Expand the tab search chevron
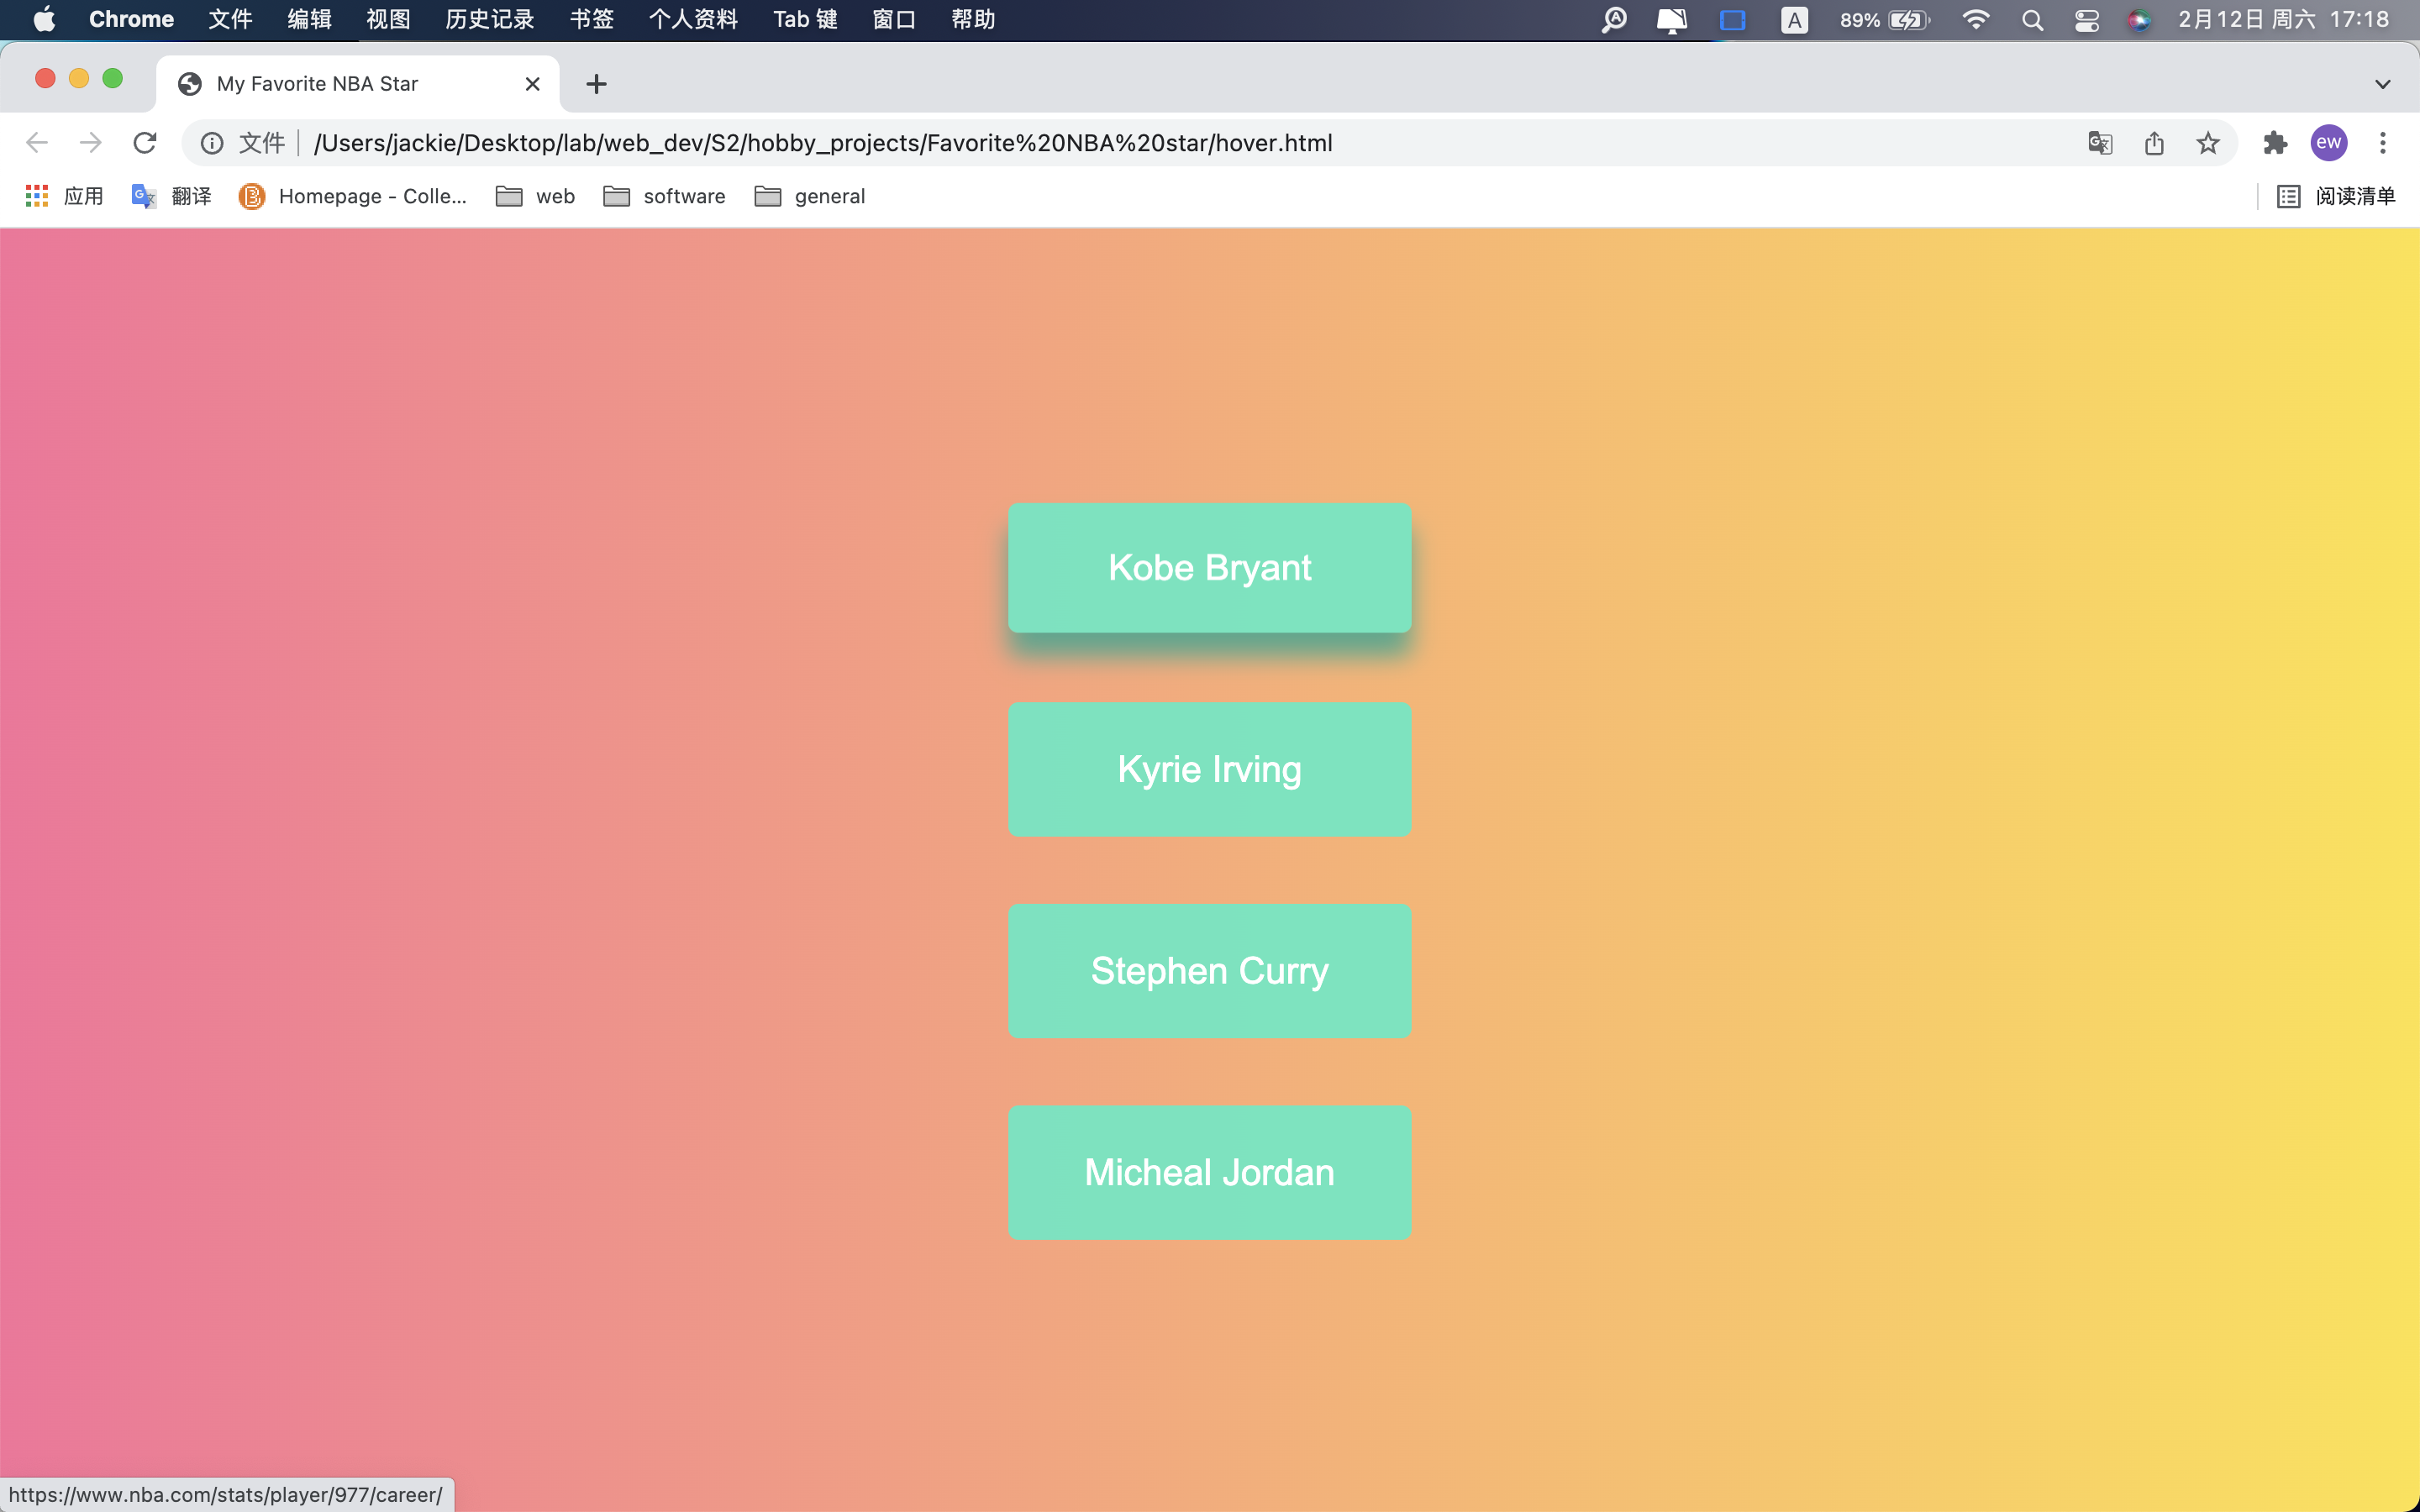The image size is (2420, 1512). coord(2383,84)
